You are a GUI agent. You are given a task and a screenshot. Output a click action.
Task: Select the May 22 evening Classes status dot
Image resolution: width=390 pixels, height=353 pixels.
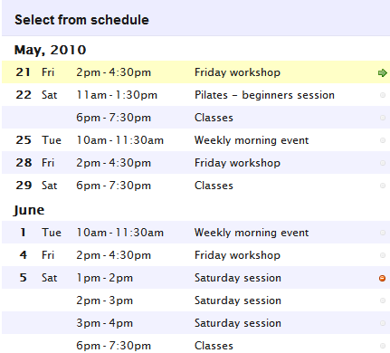pos(383,118)
